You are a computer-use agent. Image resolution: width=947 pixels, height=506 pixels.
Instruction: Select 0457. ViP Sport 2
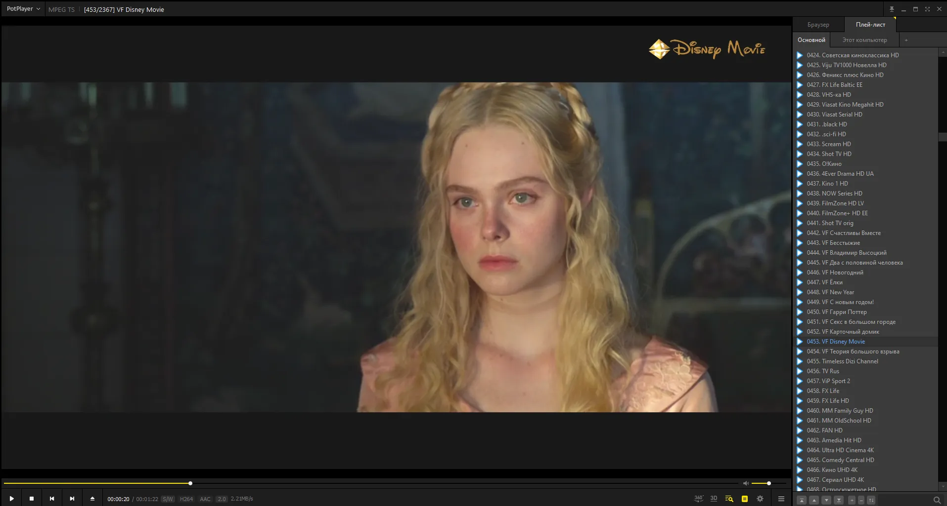pyautogui.click(x=866, y=381)
